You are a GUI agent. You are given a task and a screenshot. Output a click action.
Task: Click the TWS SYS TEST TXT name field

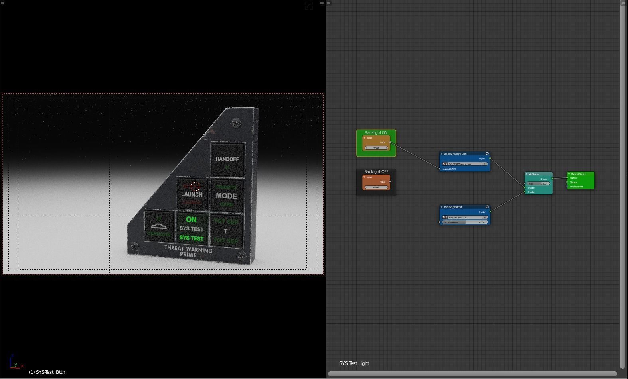pos(464,218)
